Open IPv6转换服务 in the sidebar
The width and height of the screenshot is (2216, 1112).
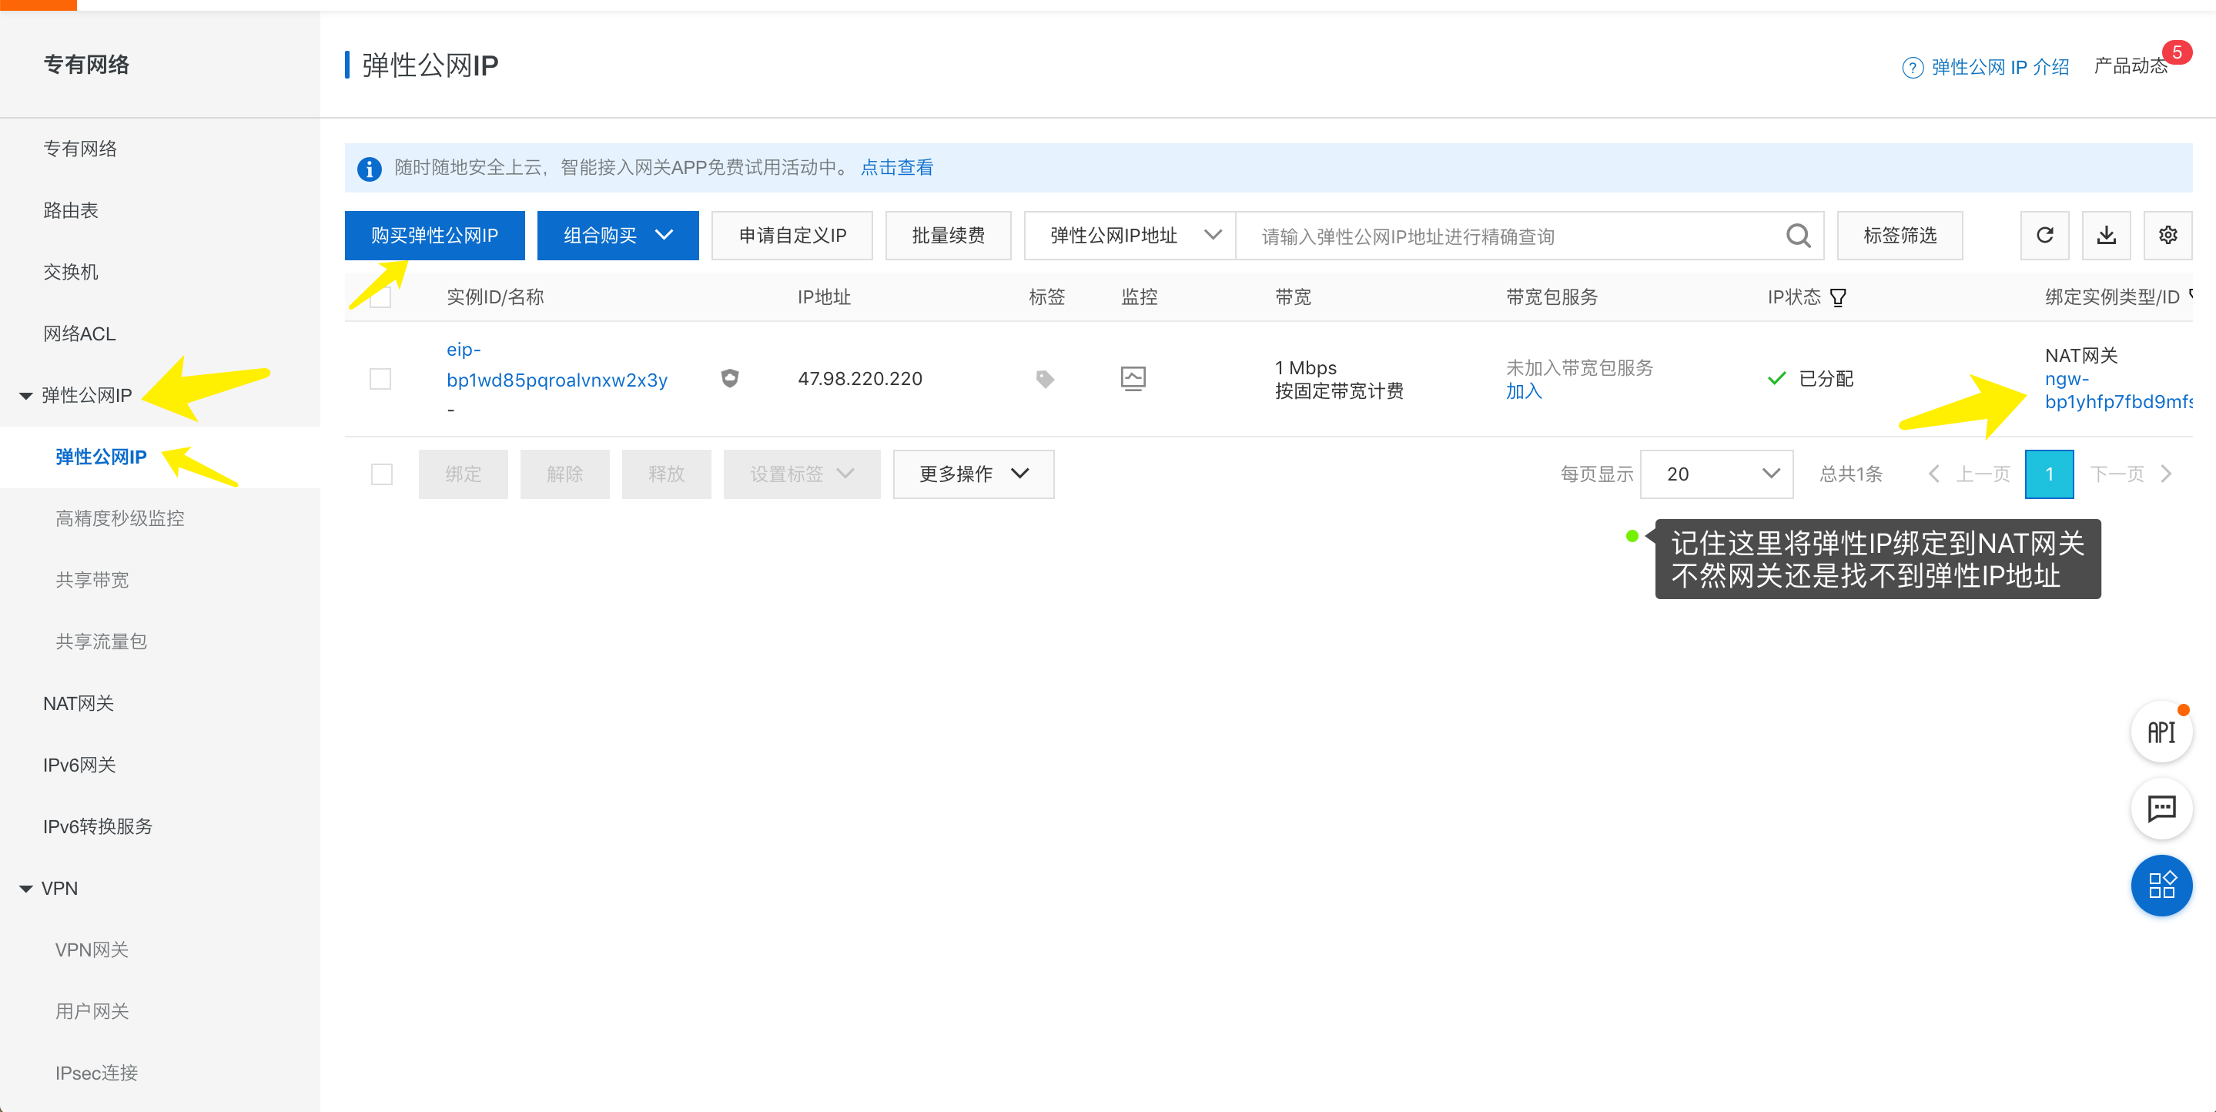pos(97,826)
